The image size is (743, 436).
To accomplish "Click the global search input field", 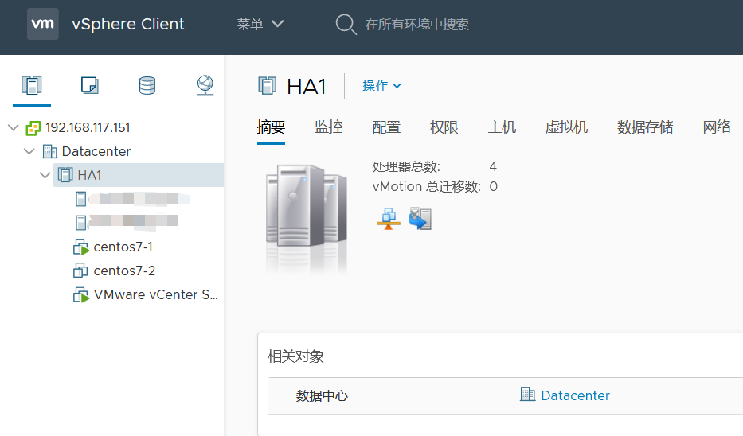I will coord(478,24).
